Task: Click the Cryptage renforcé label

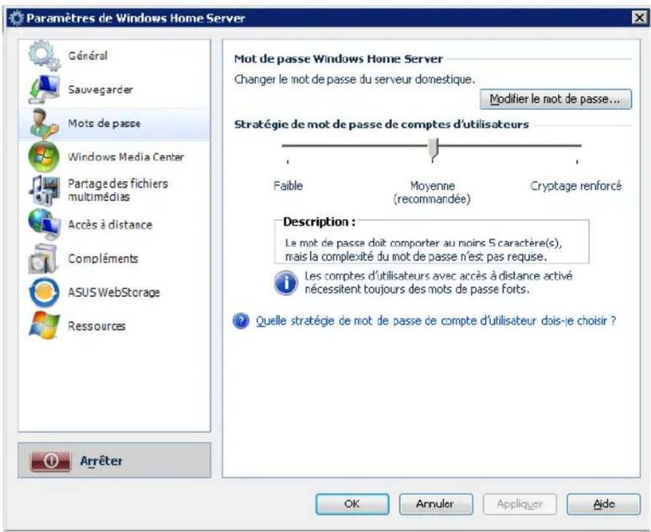Action: coord(576,186)
